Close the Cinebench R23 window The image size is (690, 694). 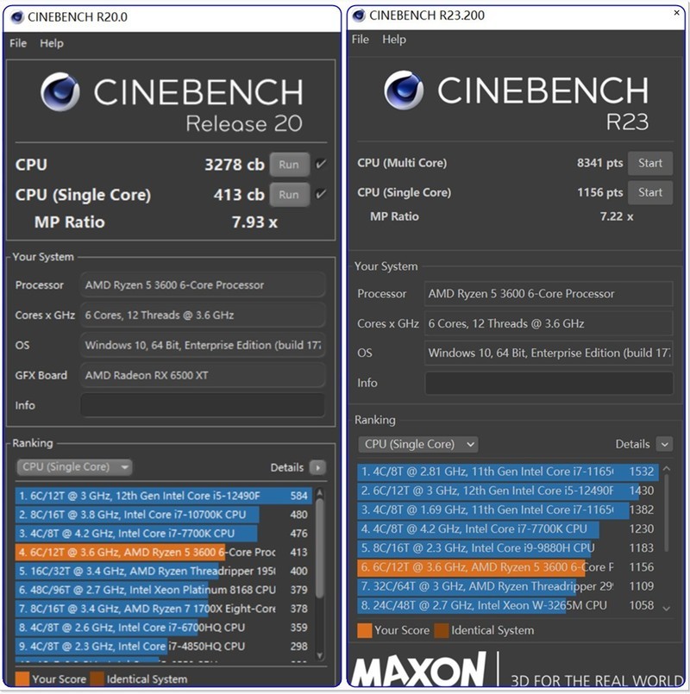click(677, 15)
